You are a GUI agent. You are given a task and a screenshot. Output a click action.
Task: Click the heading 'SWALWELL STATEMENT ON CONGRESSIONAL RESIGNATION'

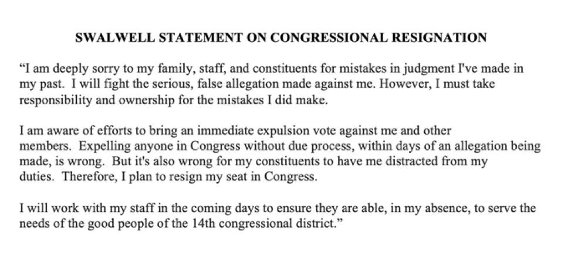[280, 37]
